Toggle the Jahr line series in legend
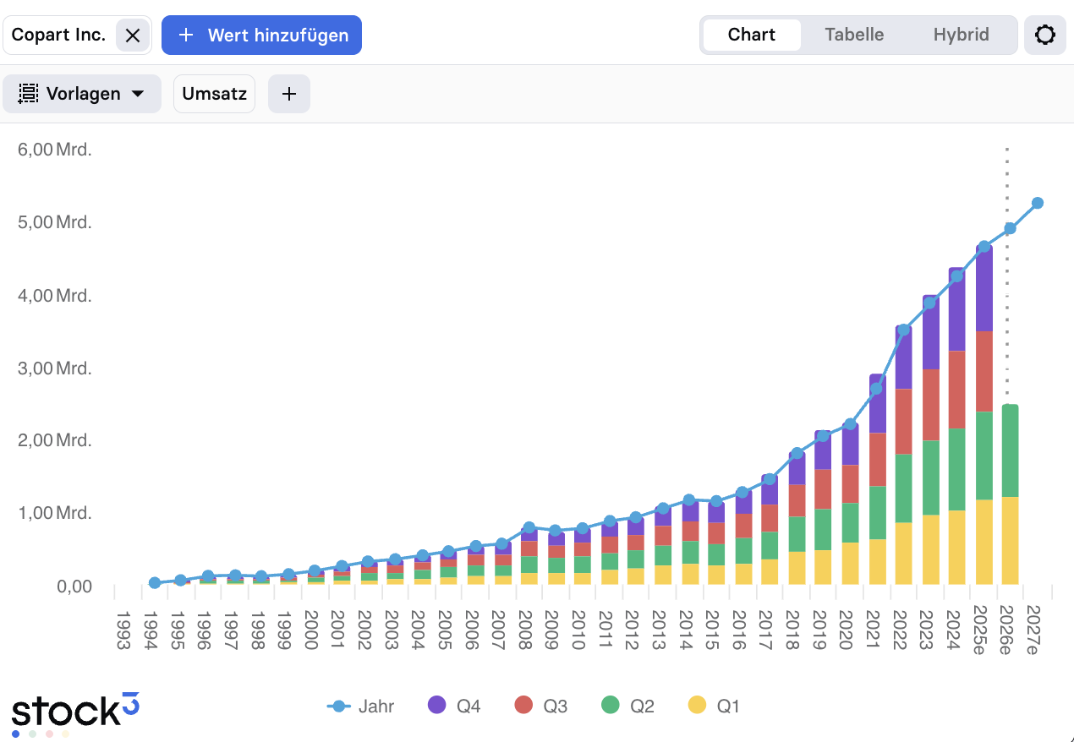The image size is (1074, 742). (x=361, y=706)
